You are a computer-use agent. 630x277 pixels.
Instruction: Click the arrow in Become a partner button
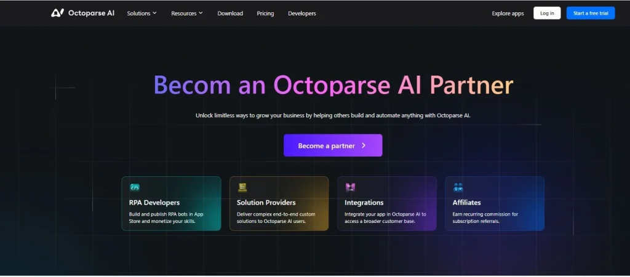pos(364,146)
